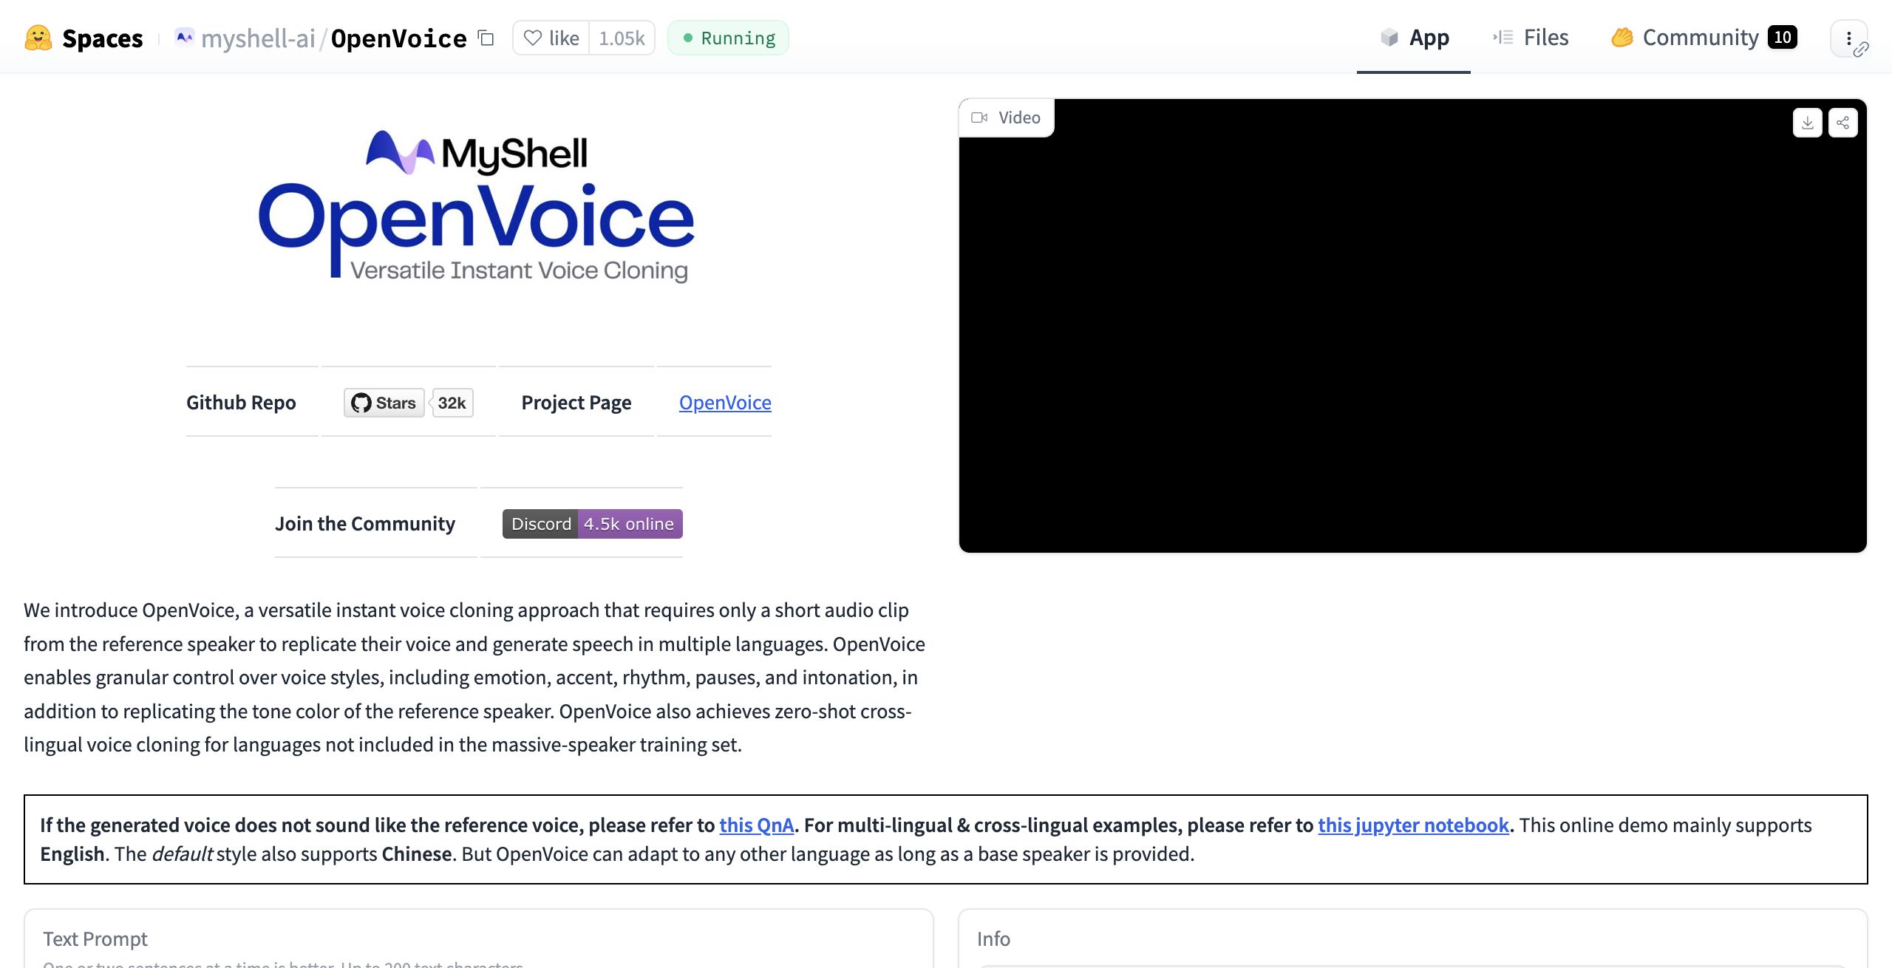
Task: Click the Community count badge 10
Action: pos(1783,37)
